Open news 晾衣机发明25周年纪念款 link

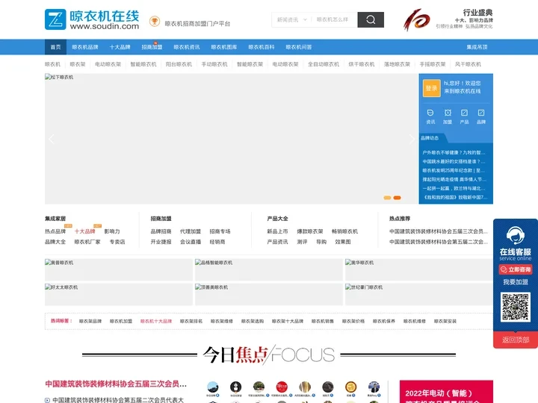(454, 170)
